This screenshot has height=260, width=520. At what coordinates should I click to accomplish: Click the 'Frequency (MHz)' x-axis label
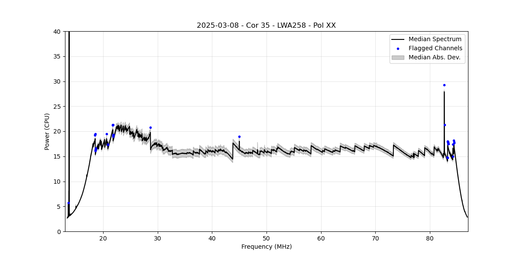(266, 247)
